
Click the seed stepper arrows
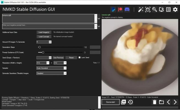50,57
